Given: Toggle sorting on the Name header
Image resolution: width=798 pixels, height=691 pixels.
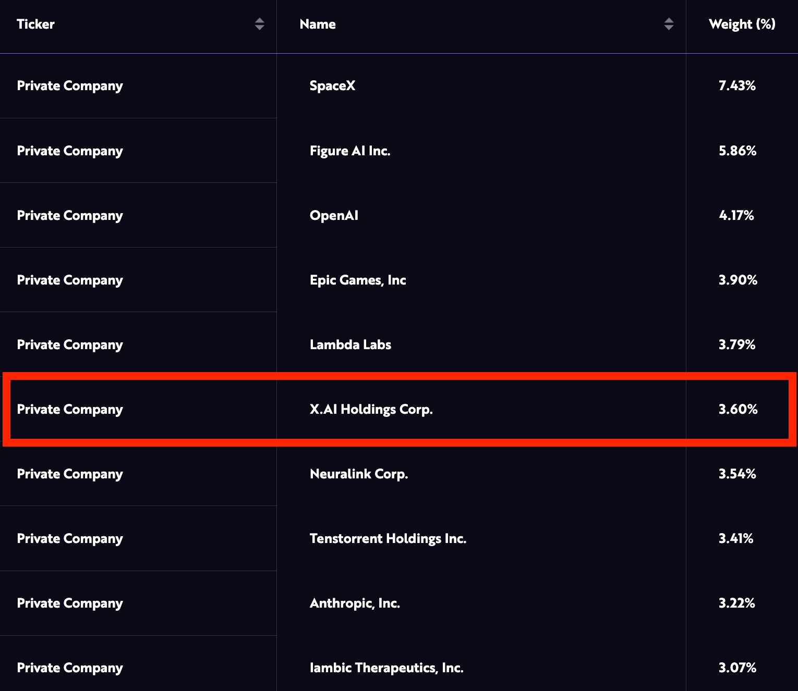Looking at the screenshot, I should tap(317, 24).
